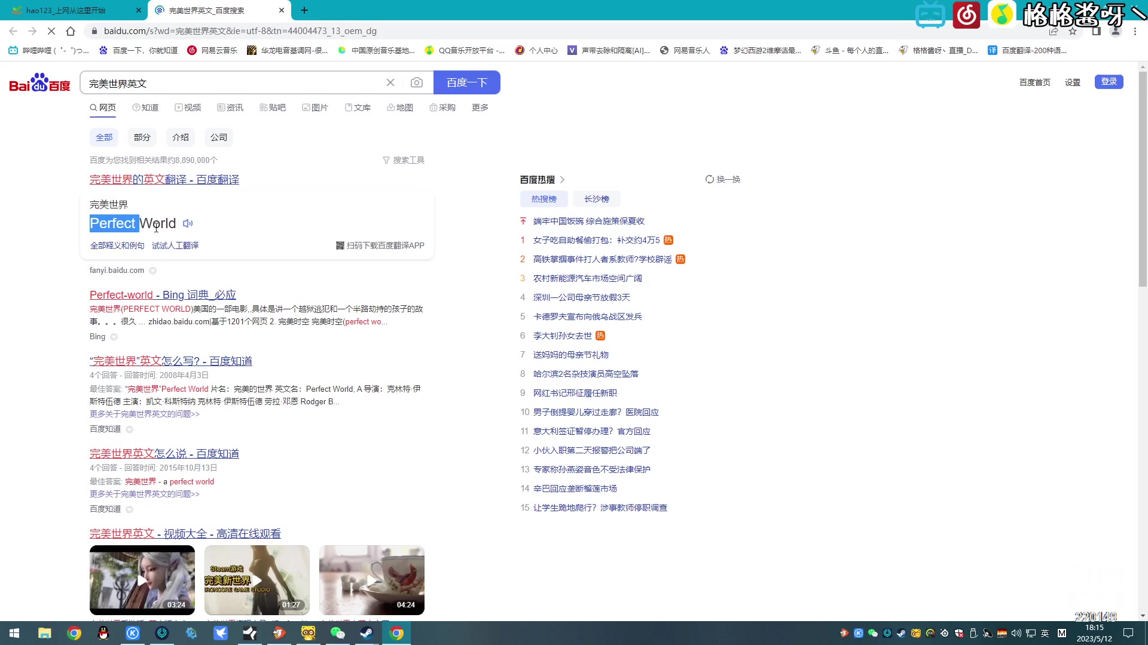Open a new browser tab with plus
This screenshot has width=1148, height=645.
pos(304,10)
